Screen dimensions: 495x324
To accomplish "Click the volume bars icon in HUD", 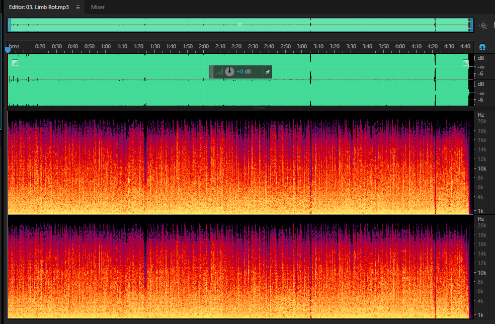I will (218, 71).
